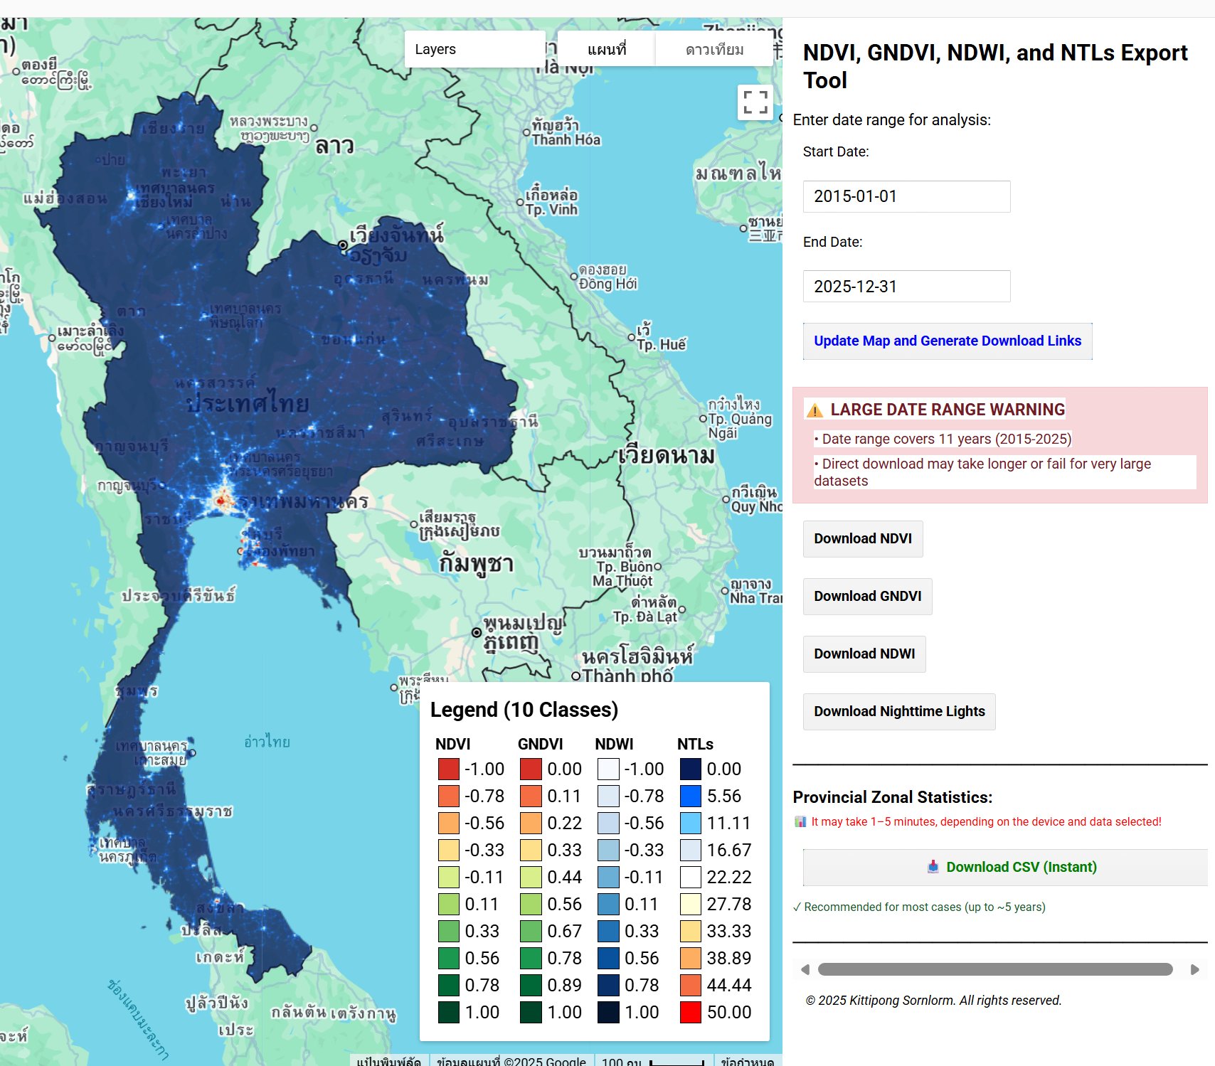Viewport: 1215px width, 1066px height.
Task: Click the chart icon beside the time notice
Action: point(800,821)
